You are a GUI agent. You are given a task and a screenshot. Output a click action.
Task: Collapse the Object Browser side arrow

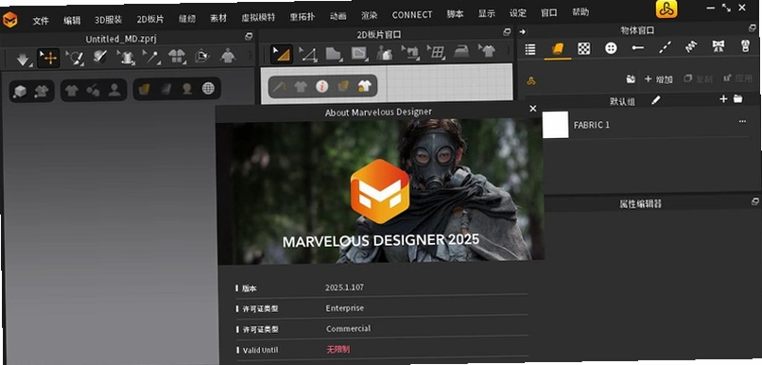pos(523,31)
